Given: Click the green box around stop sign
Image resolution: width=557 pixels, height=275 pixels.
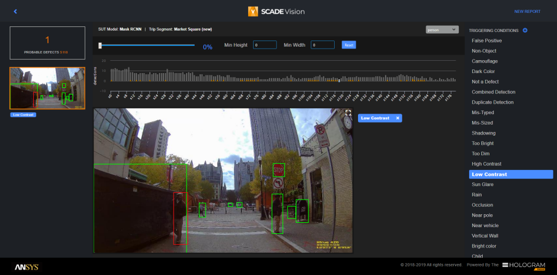Looking at the screenshot, I should pyautogui.click(x=279, y=170).
